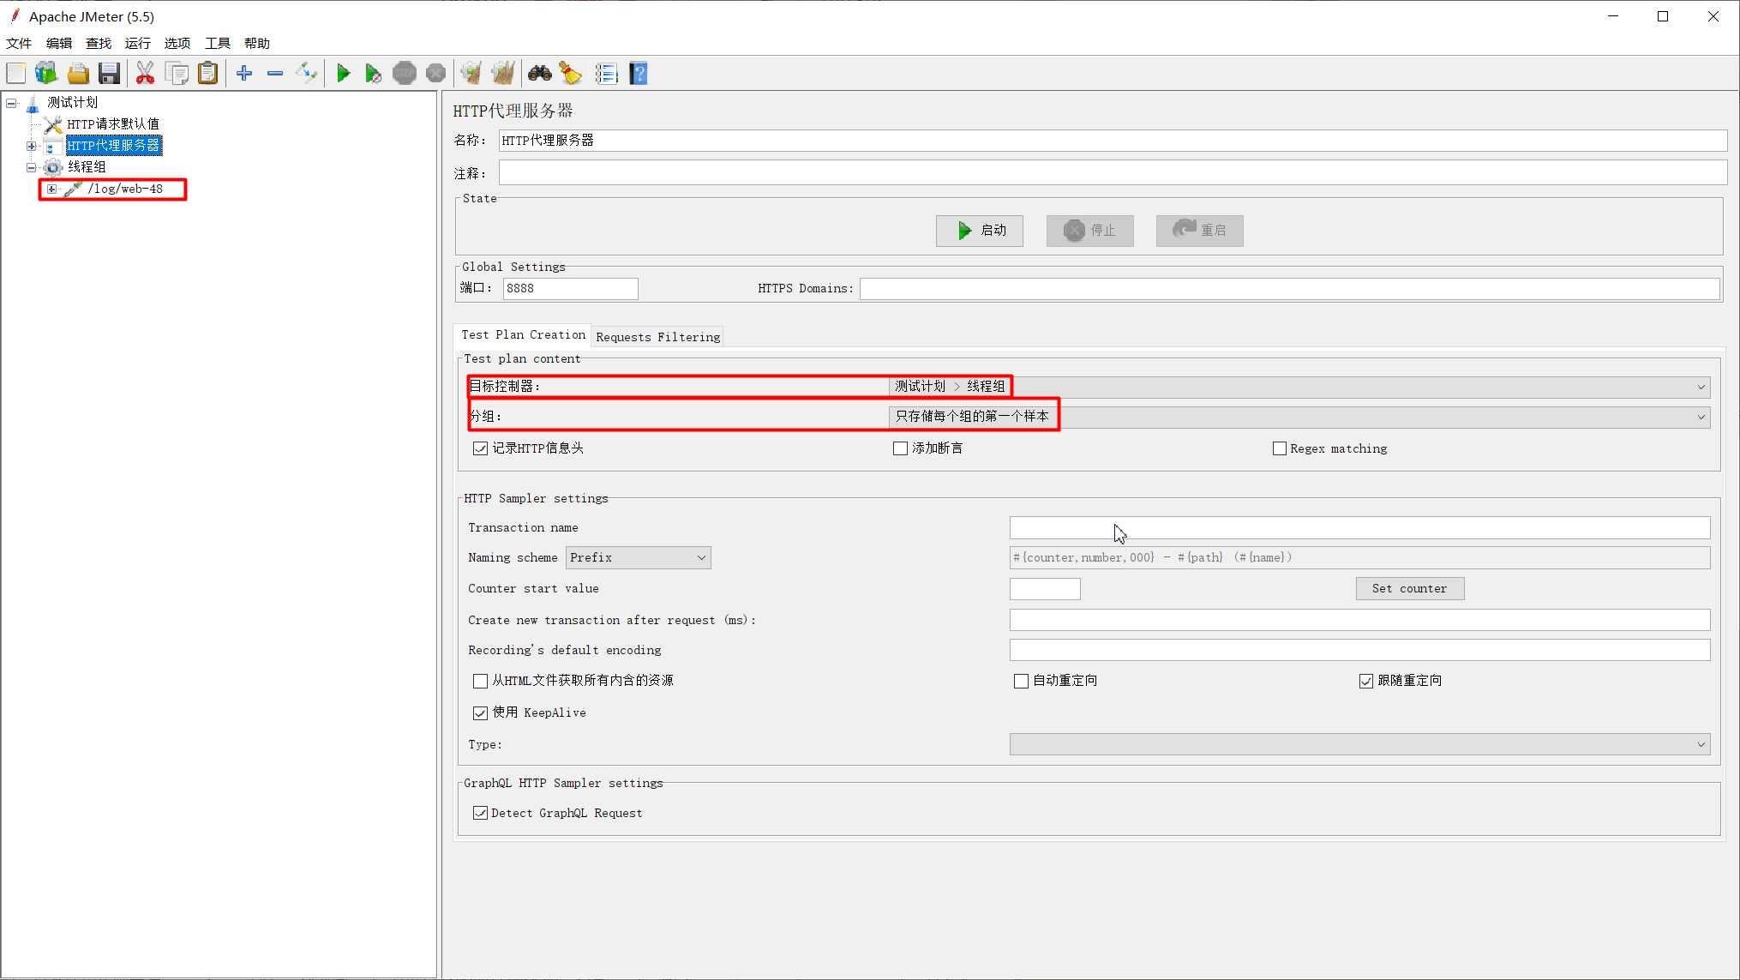Expand the /log/web-48 tree node
1740x980 pixels.
pyautogui.click(x=52, y=189)
